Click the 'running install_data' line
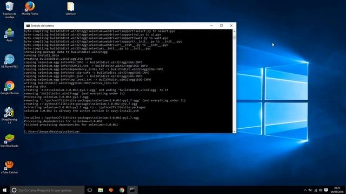Screen dimensions: 346x194 42,56
